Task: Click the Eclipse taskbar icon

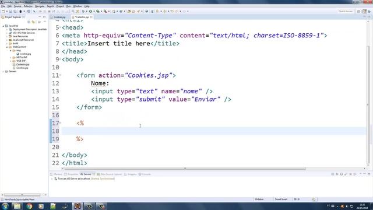Action: coord(78,206)
